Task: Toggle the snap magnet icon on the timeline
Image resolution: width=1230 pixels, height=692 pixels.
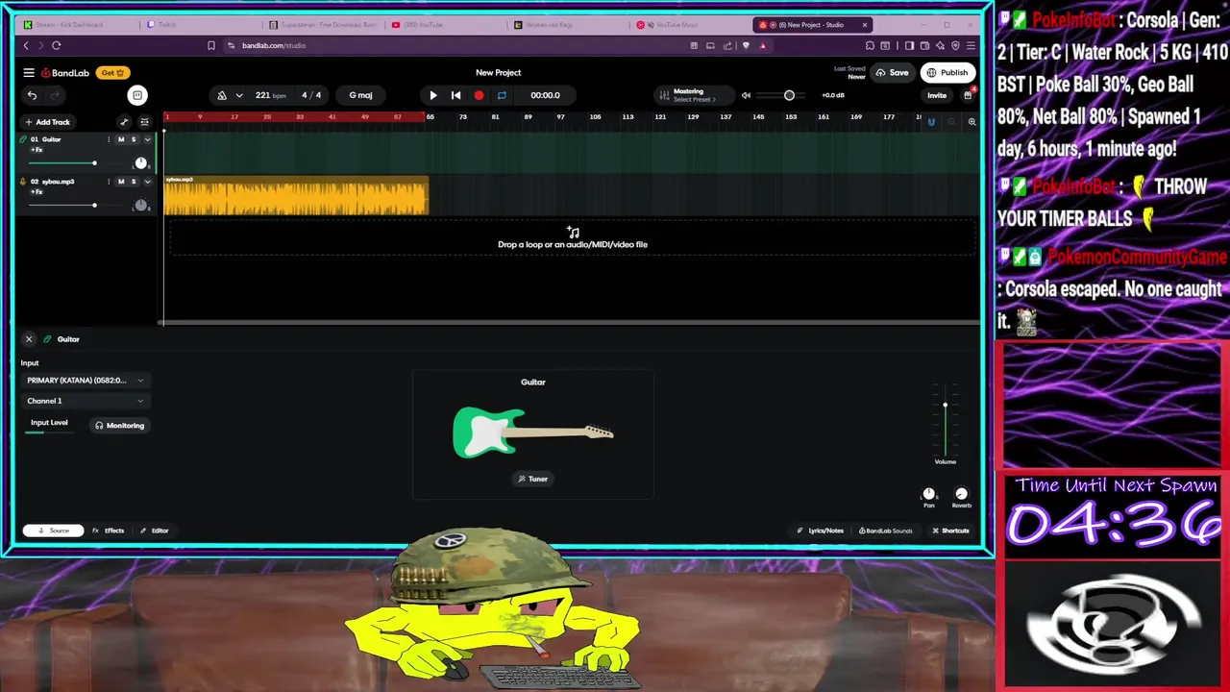Action: click(930, 122)
